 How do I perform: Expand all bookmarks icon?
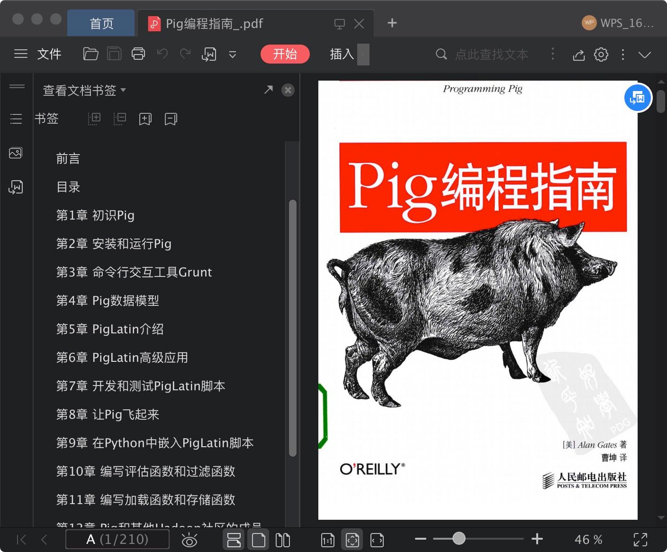[94, 119]
